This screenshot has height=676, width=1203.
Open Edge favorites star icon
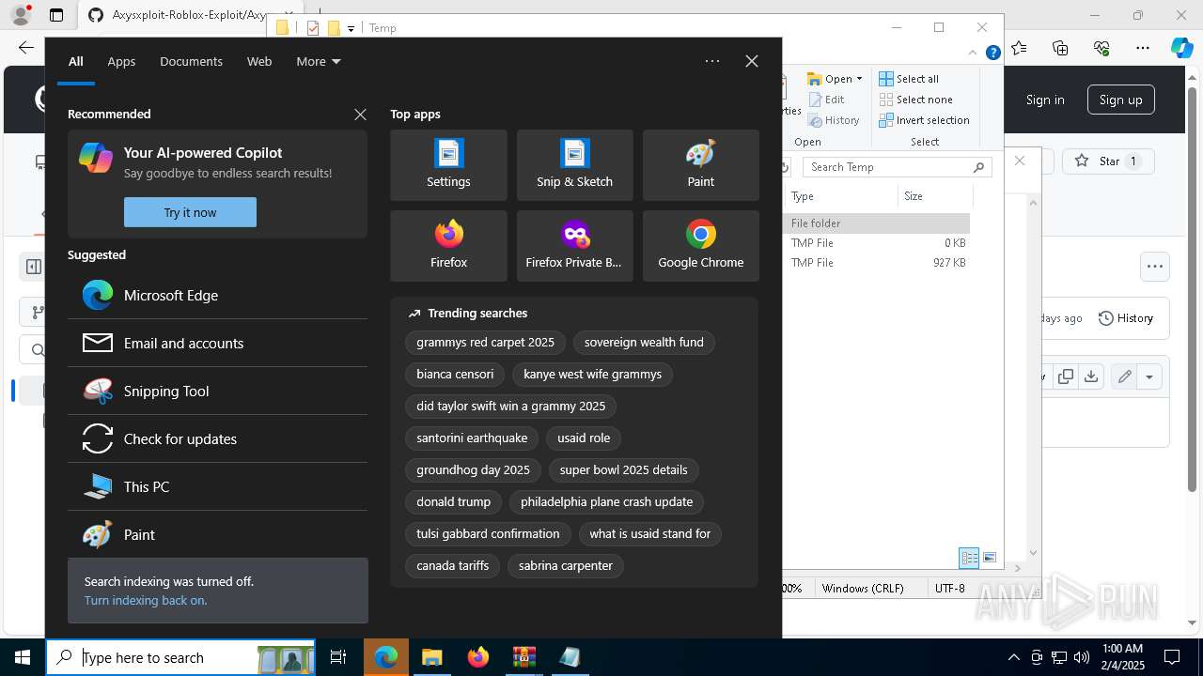(1020, 48)
